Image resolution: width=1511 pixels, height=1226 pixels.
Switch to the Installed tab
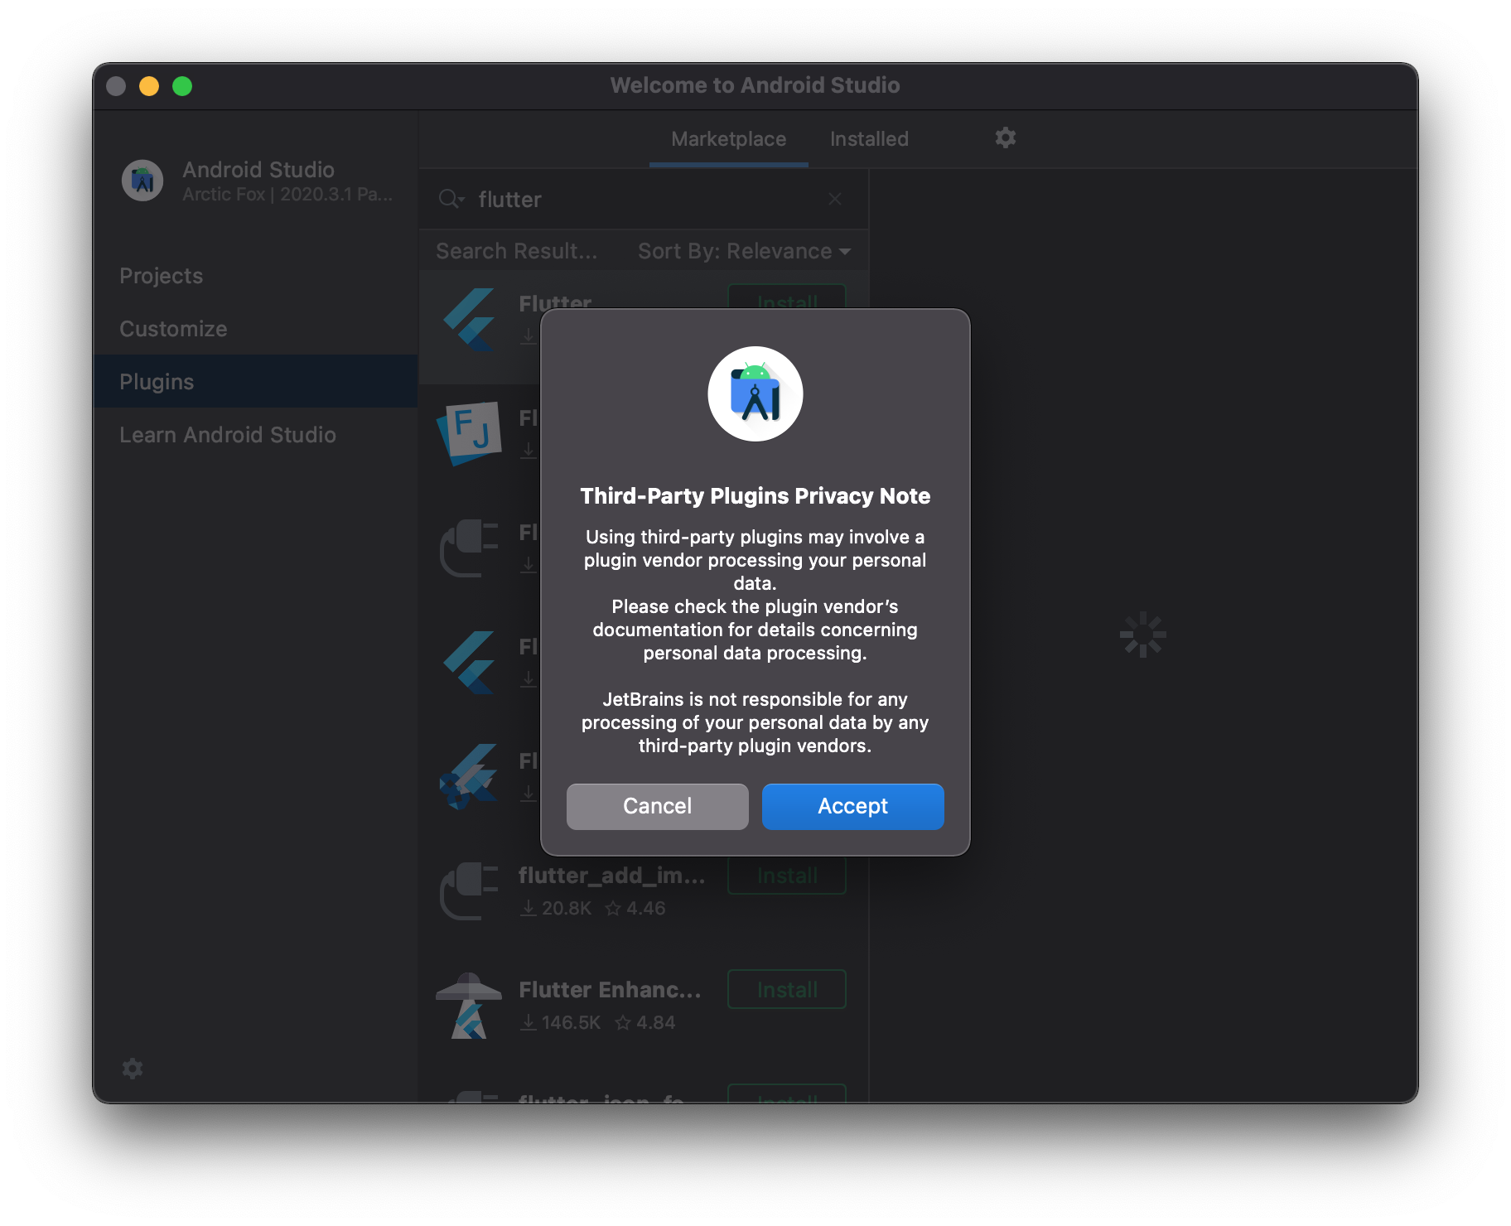(x=869, y=139)
